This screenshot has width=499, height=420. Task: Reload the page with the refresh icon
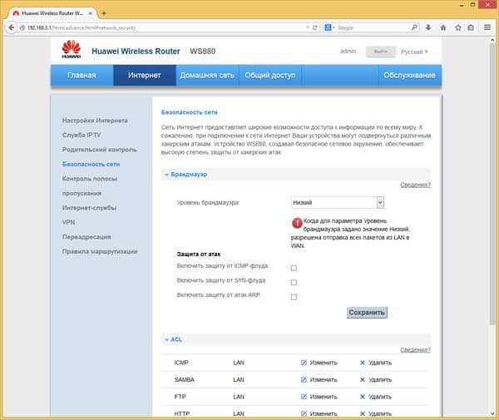[315, 27]
